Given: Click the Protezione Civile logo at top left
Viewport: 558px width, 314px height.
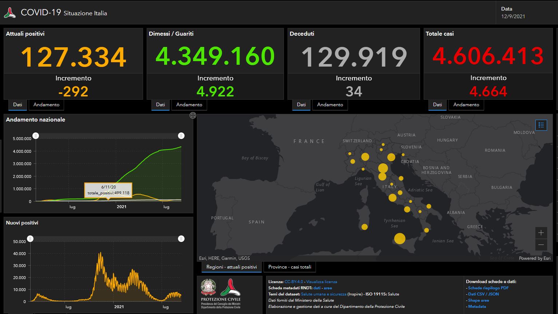Looking at the screenshot, I should pos(10,13).
